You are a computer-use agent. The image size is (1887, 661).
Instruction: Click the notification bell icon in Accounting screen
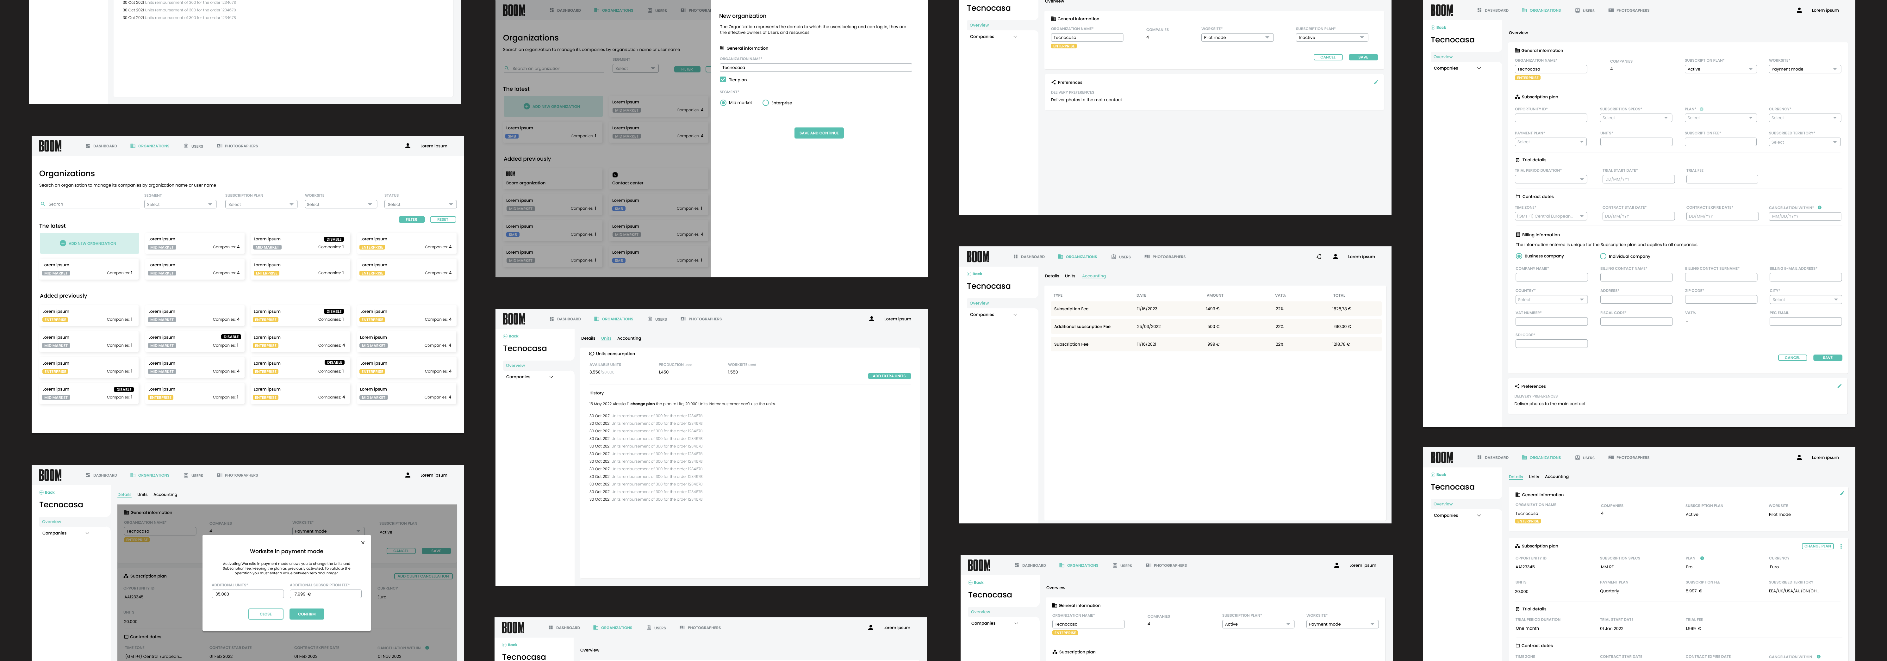[1319, 257]
